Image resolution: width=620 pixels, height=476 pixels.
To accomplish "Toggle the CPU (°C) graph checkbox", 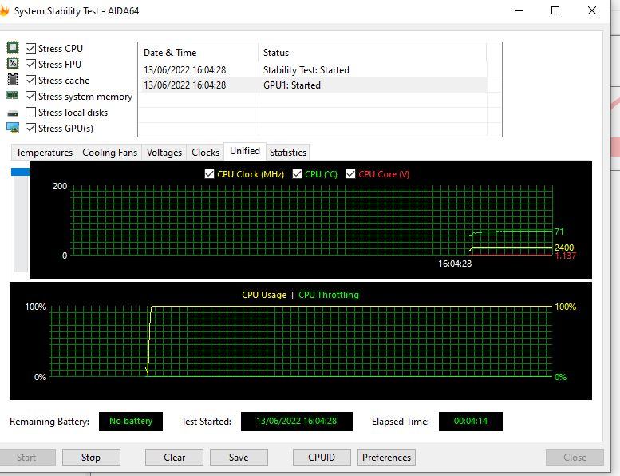I will 297,173.
